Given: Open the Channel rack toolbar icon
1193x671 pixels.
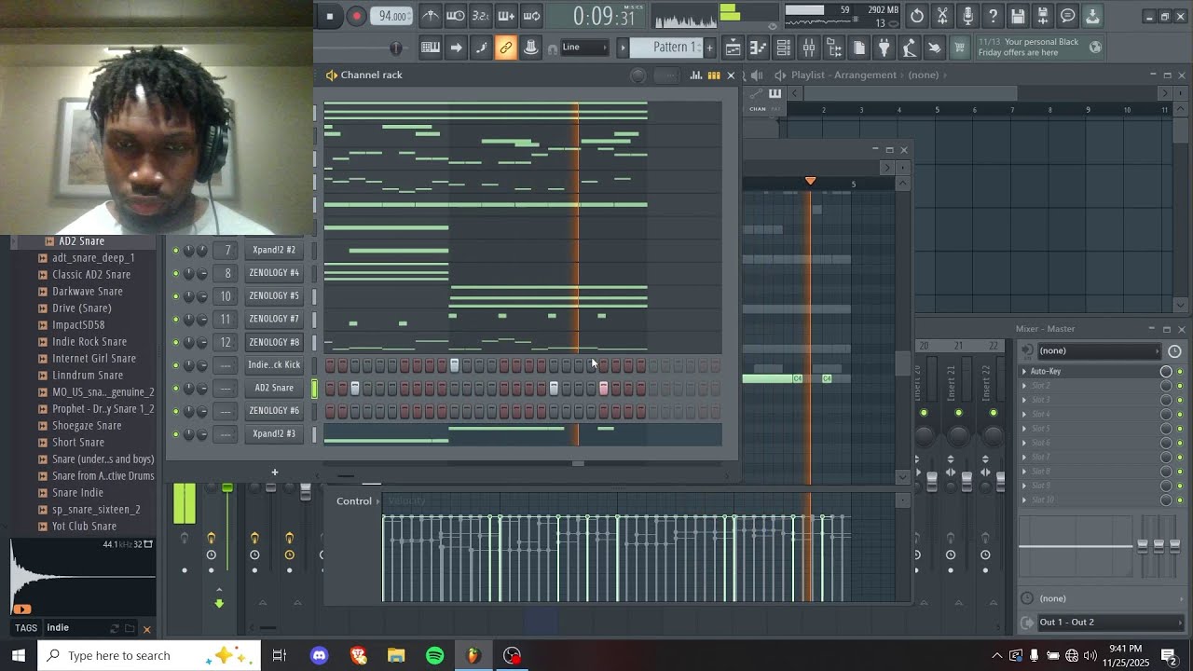Looking at the screenshot, I should pyautogui.click(x=784, y=48).
